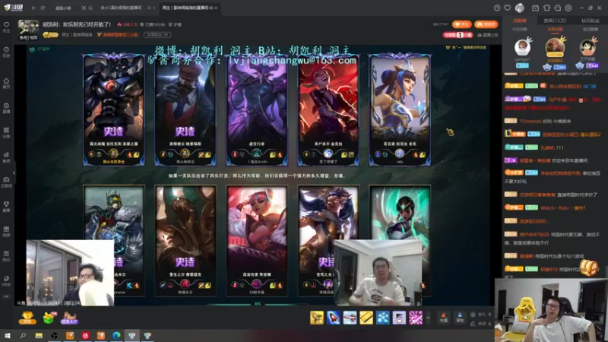Open followed channels heart icon in title bar
The image size is (608, 342).
507,8
